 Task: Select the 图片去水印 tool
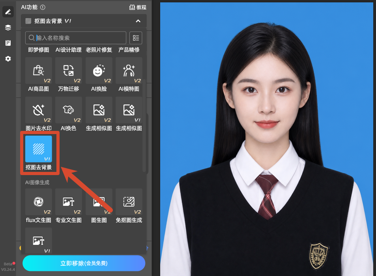(39, 114)
